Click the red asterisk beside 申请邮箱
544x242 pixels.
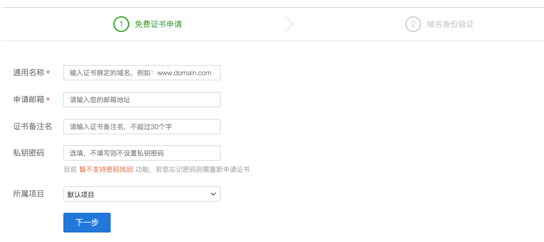48,99
